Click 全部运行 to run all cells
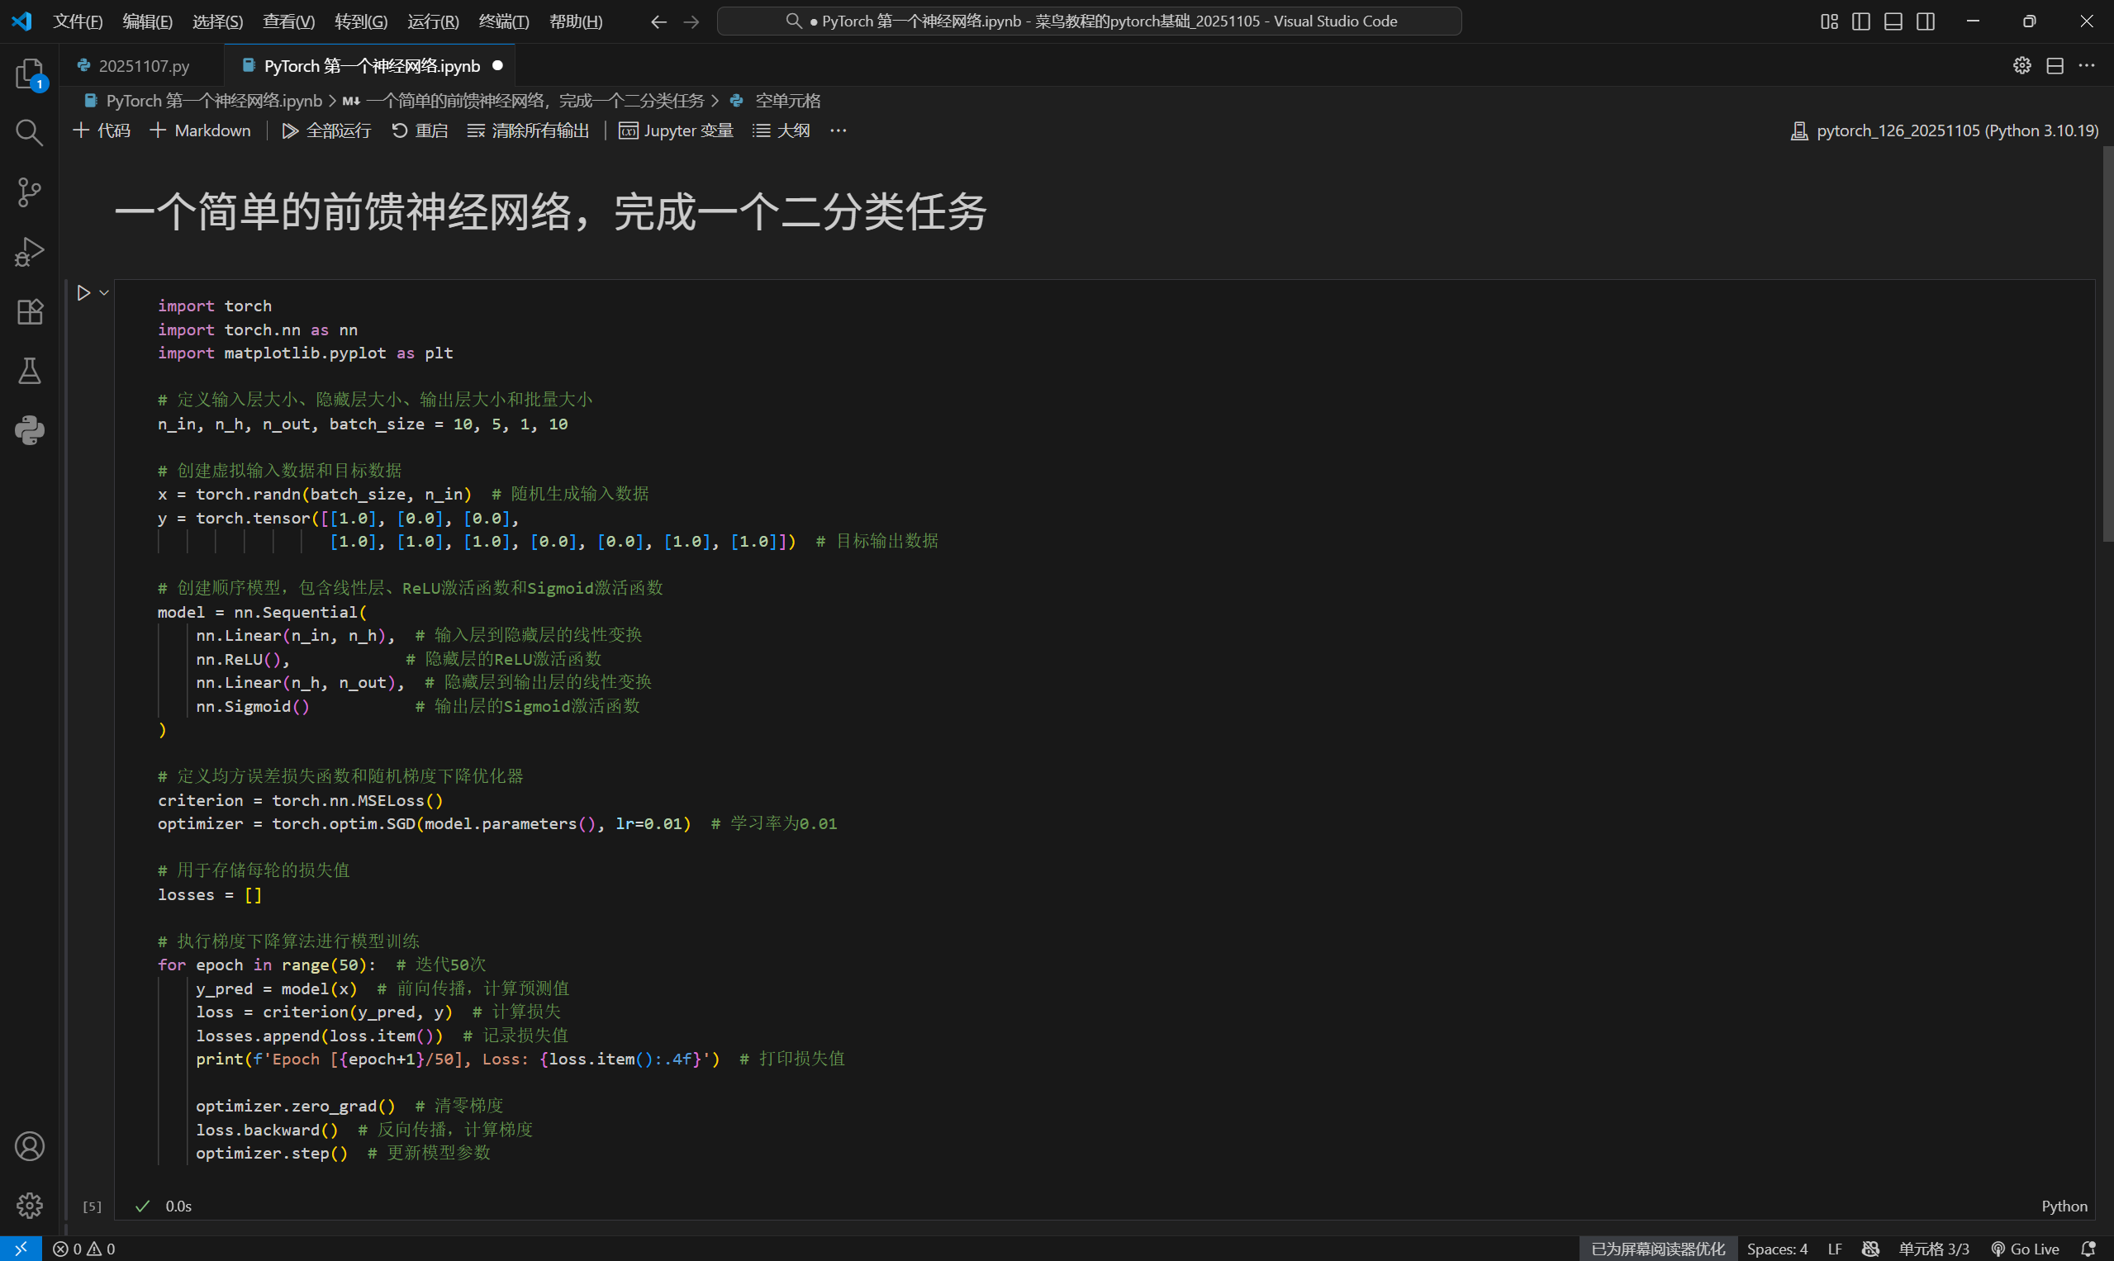Viewport: 2114px width, 1261px height. click(x=327, y=130)
